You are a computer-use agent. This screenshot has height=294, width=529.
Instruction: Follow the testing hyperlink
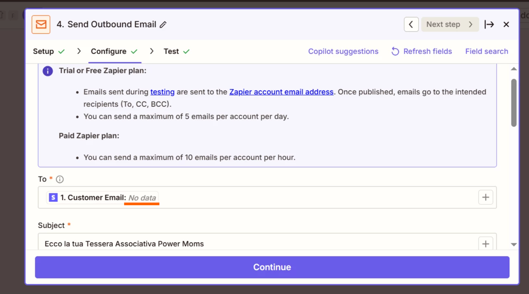click(x=162, y=92)
